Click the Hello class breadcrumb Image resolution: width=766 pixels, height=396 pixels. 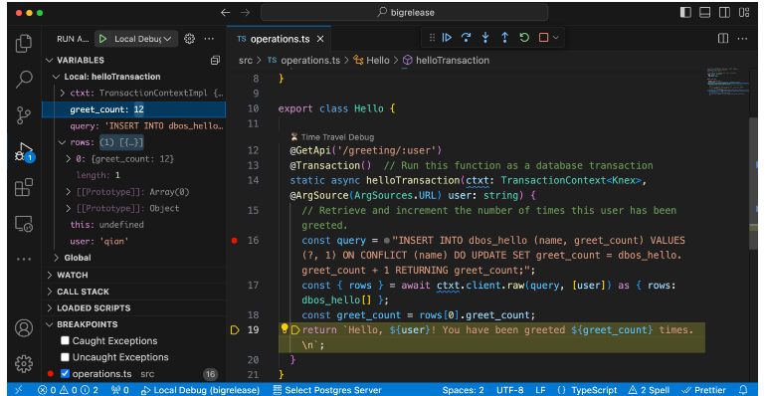pyautogui.click(x=372, y=60)
